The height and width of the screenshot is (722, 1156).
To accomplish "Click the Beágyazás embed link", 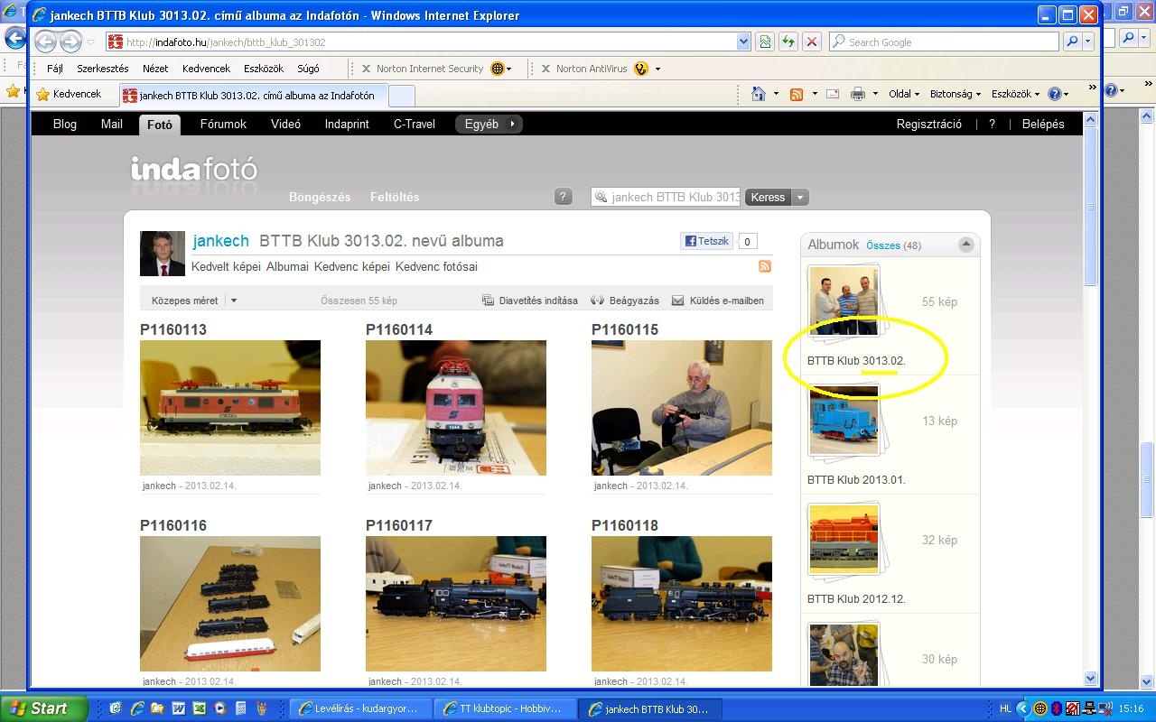I will coord(625,301).
